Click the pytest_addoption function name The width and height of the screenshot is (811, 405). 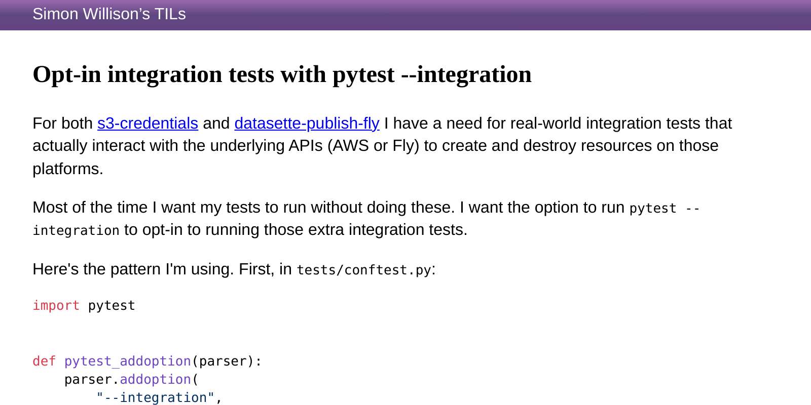[127, 361]
